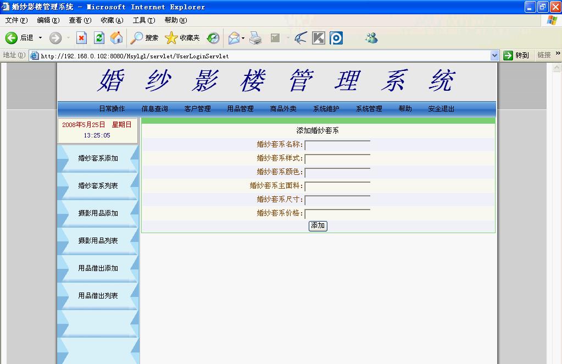Focus the 婚纱套系主面料 input field
Screen dimensions: 562x364
pyautogui.click(x=337, y=186)
